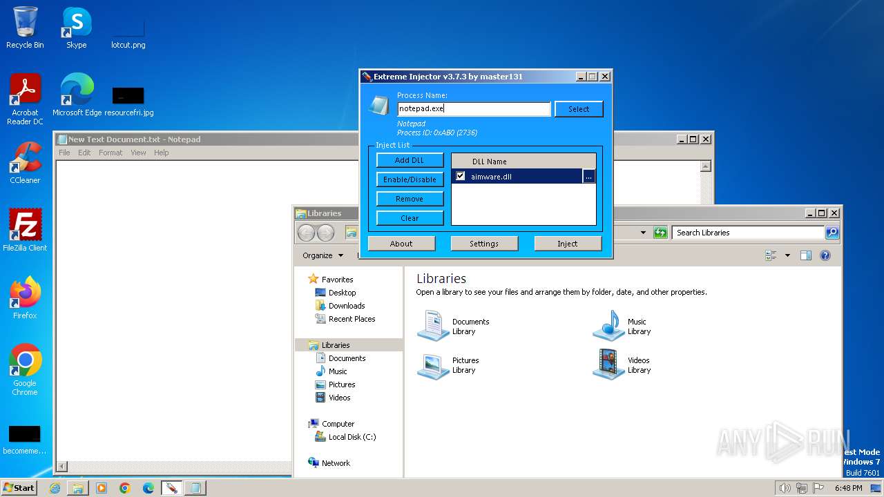The image size is (884, 497).
Task: Click the Remove button in Inject List
Action: (410, 199)
